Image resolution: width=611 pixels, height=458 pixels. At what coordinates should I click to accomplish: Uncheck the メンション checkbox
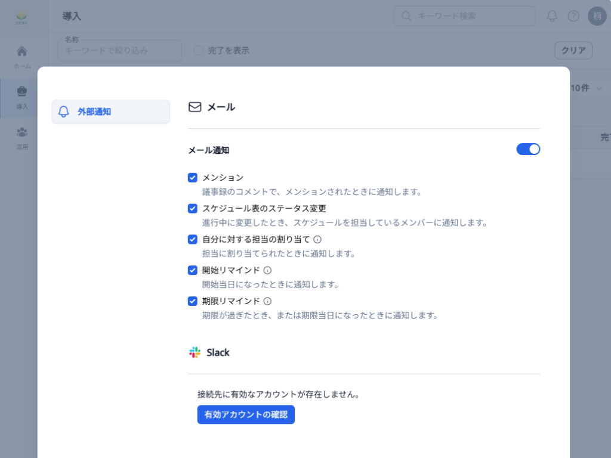[x=193, y=178]
